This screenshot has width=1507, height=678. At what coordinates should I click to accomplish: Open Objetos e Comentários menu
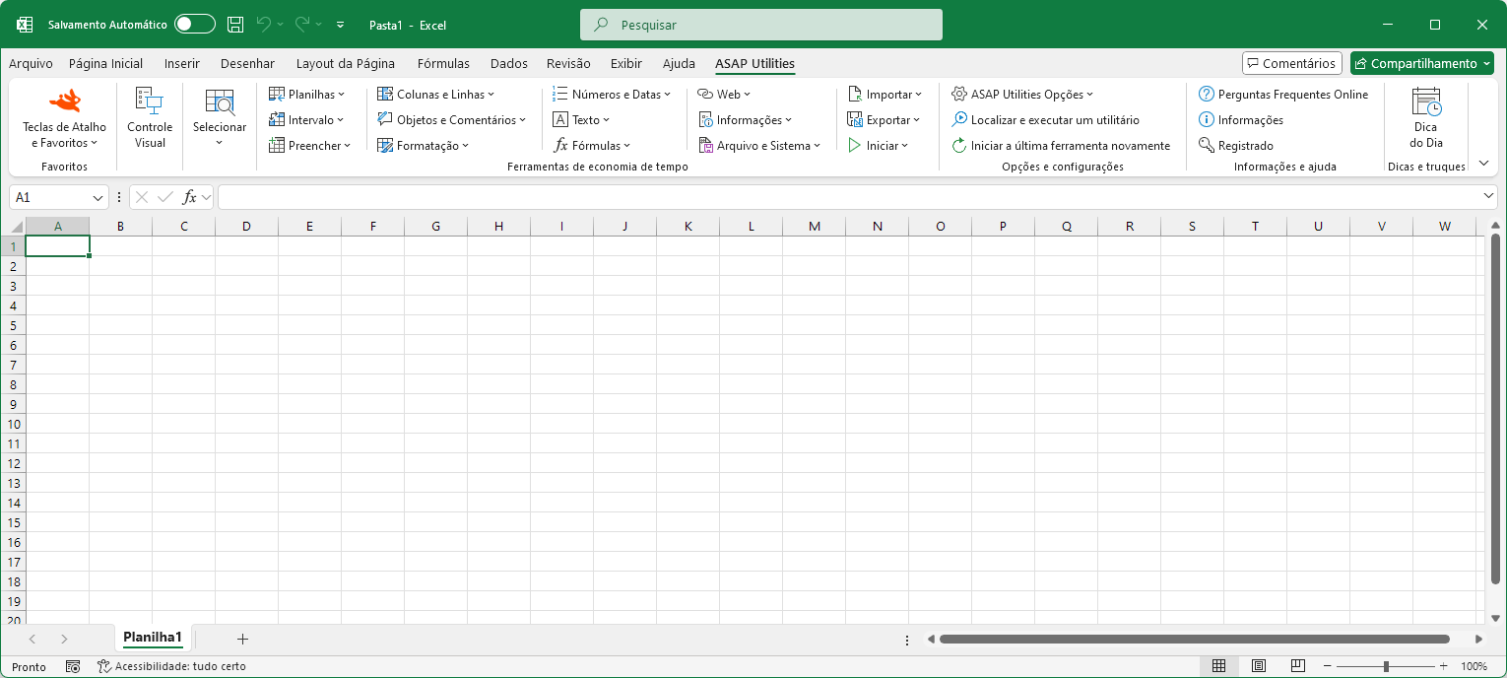[452, 120]
